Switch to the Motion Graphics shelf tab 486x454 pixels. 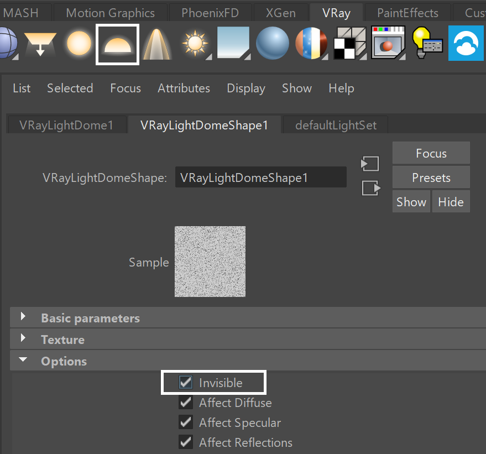(111, 13)
